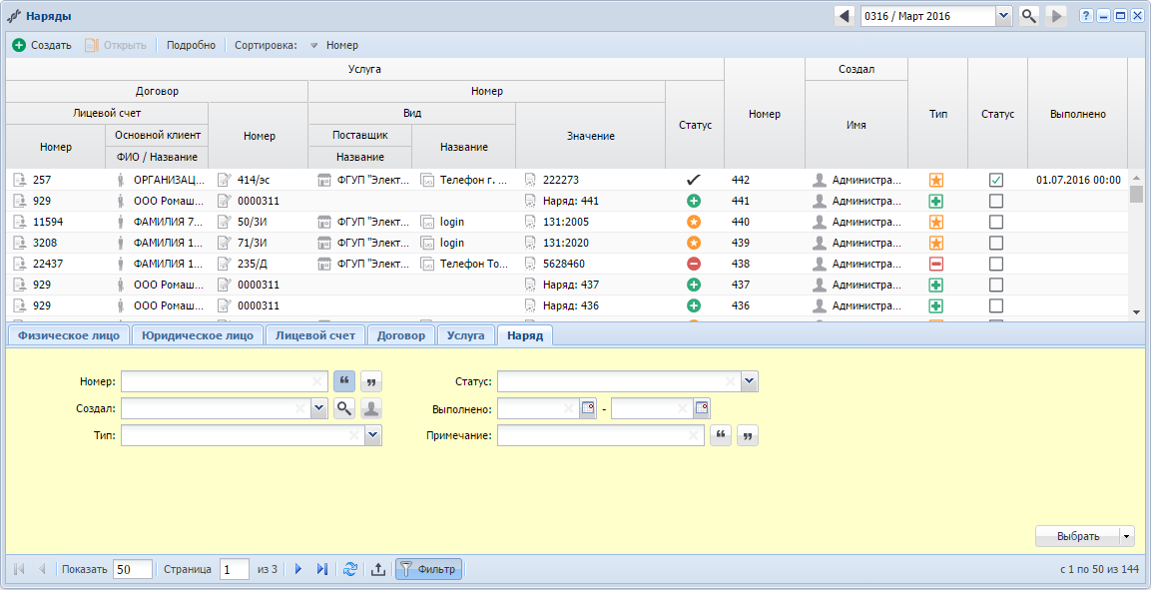Open the arrow beside Выбрать button
The height and width of the screenshot is (590, 1151).
point(1127,536)
